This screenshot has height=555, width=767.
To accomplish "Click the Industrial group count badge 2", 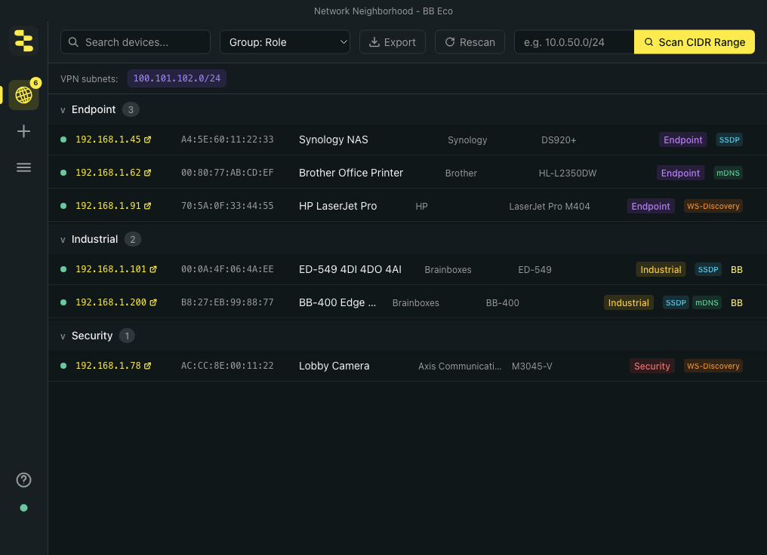I will click(x=133, y=239).
